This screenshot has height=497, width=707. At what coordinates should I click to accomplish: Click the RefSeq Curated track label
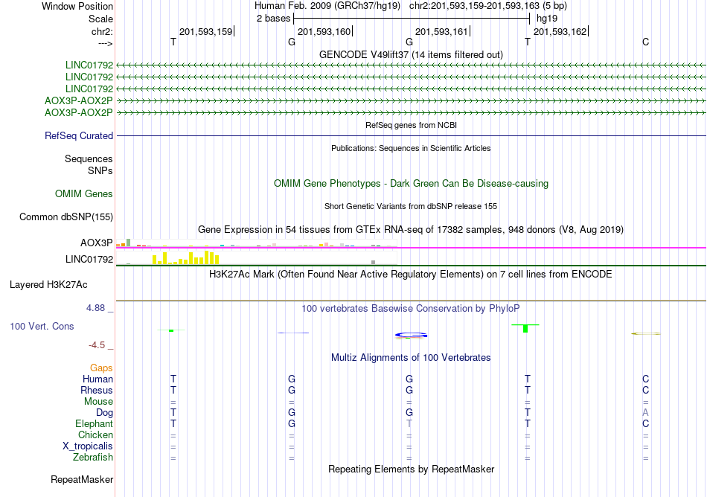(x=78, y=135)
